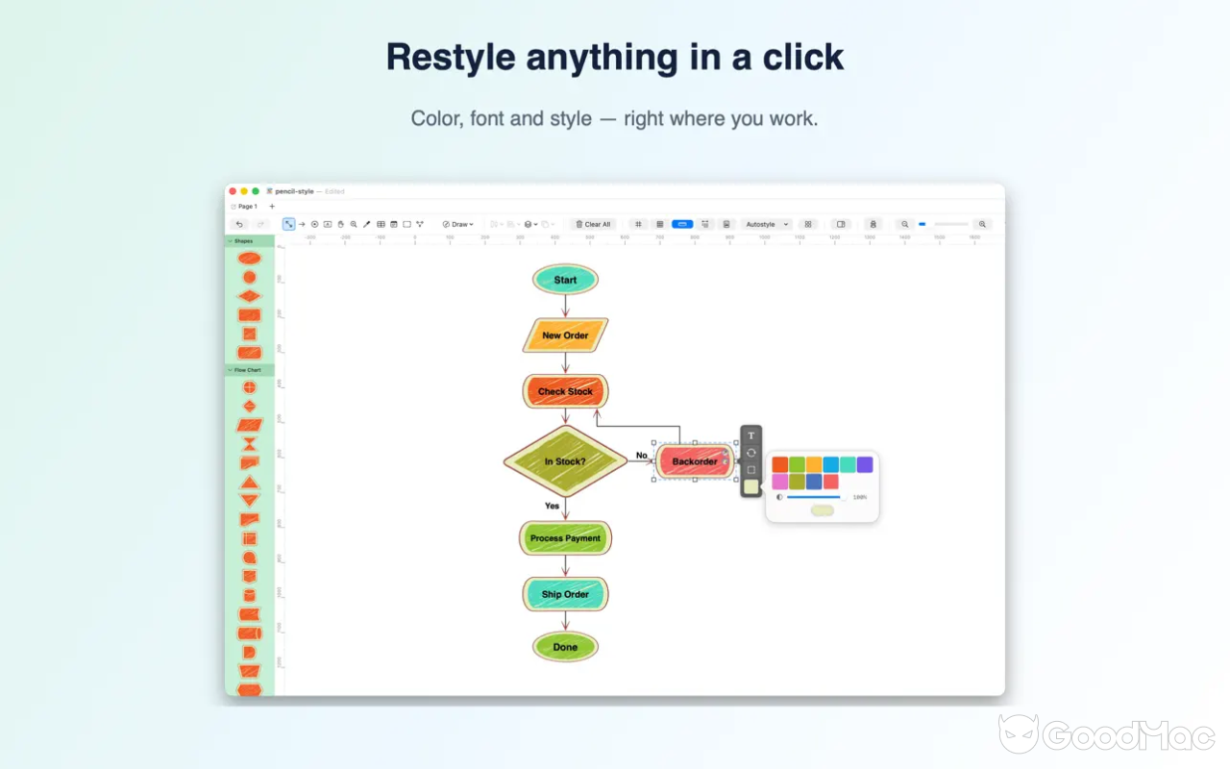The height and width of the screenshot is (769, 1230).
Task: Open the Draw dropdown
Action: [x=458, y=224]
